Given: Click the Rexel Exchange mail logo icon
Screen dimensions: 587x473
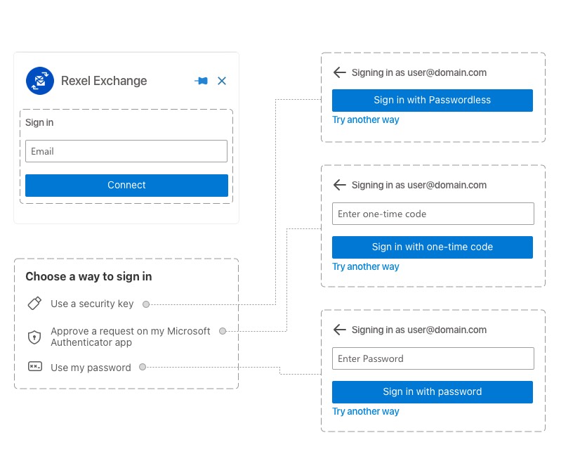Looking at the screenshot, I should pos(40,81).
